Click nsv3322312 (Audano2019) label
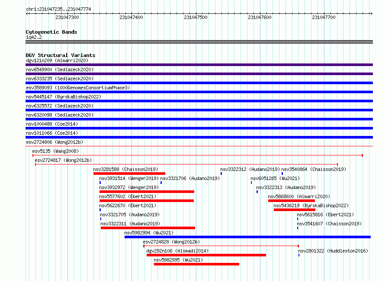 pyautogui.click(x=250, y=169)
